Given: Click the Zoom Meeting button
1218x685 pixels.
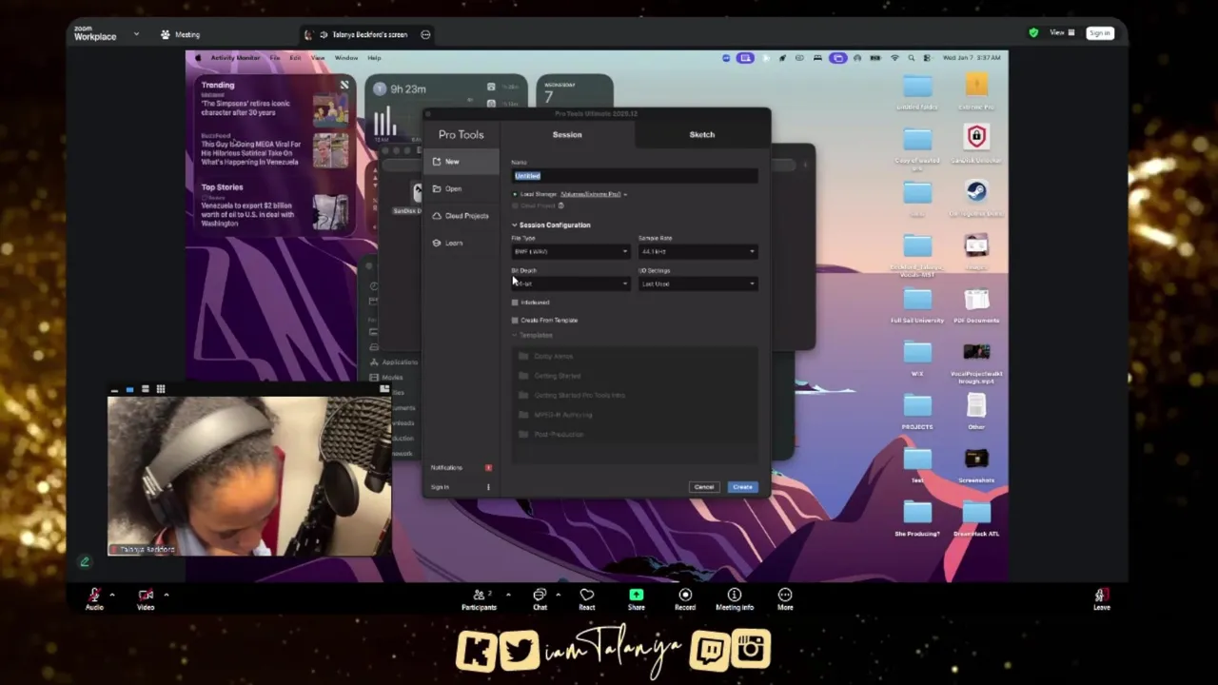Looking at the screenshot, I should (180, 34).
